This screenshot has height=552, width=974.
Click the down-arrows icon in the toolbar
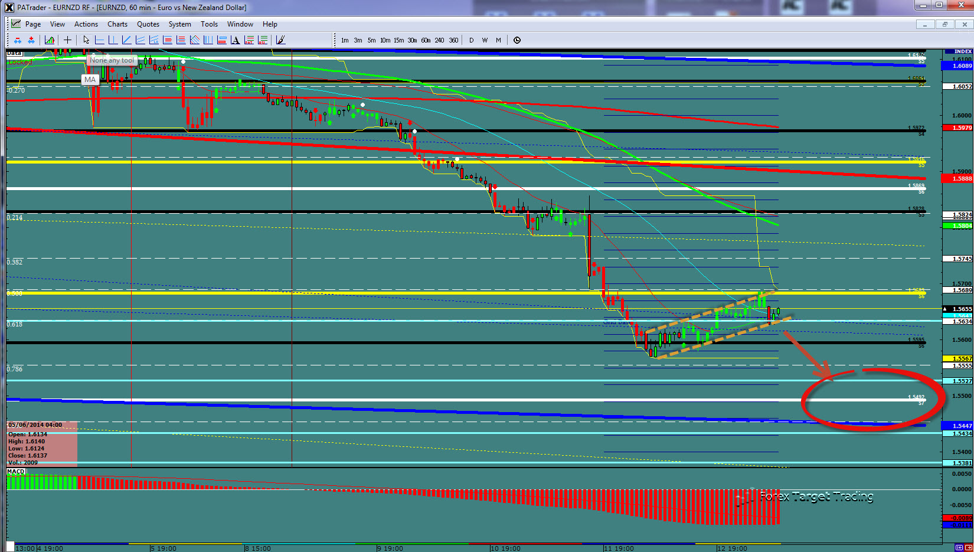pyautogui.click(x=18, y=40)
